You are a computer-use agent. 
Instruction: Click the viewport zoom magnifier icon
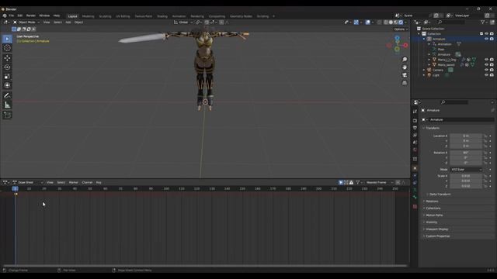(x=405, y=60)
